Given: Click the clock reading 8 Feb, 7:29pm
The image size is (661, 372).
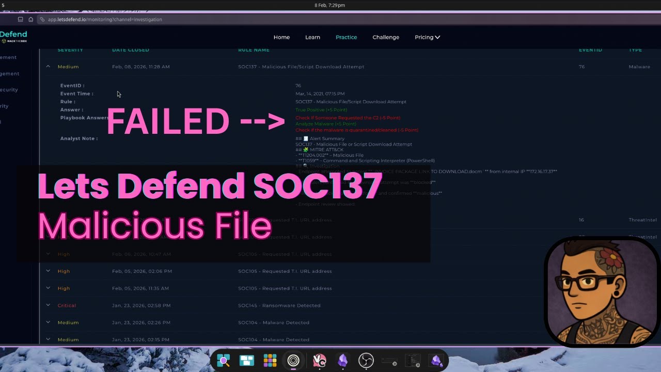Looking at the screenshot, I should pos(329,5).
